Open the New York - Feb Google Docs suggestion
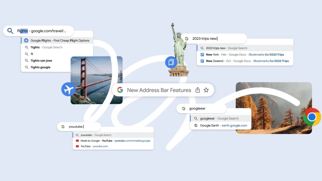Screen dimensions: 322x181 [245, 55]
